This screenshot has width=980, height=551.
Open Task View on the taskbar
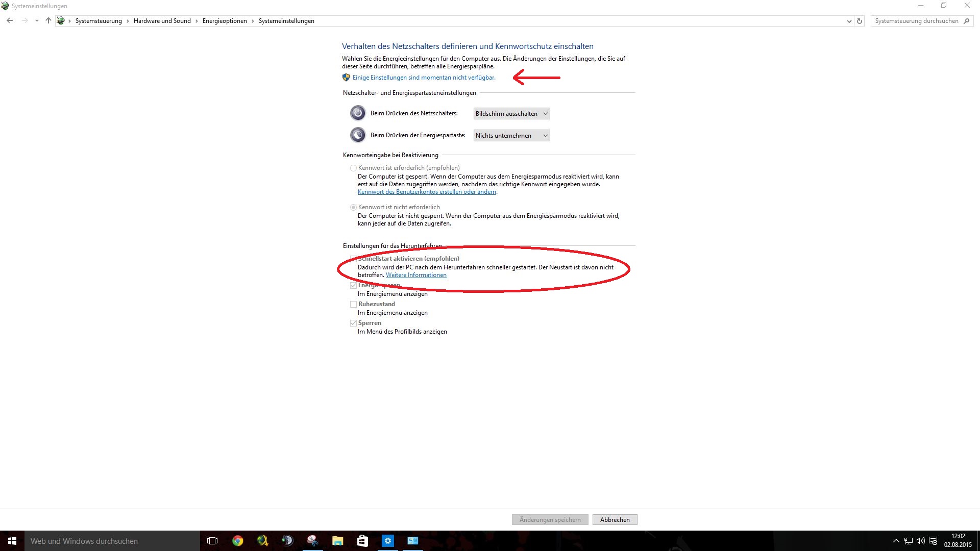212,541
